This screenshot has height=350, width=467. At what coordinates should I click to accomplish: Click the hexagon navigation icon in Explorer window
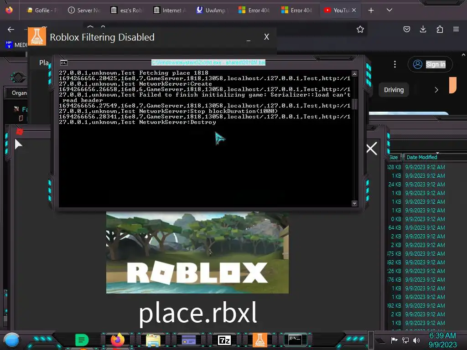click(x=18, y=77)
